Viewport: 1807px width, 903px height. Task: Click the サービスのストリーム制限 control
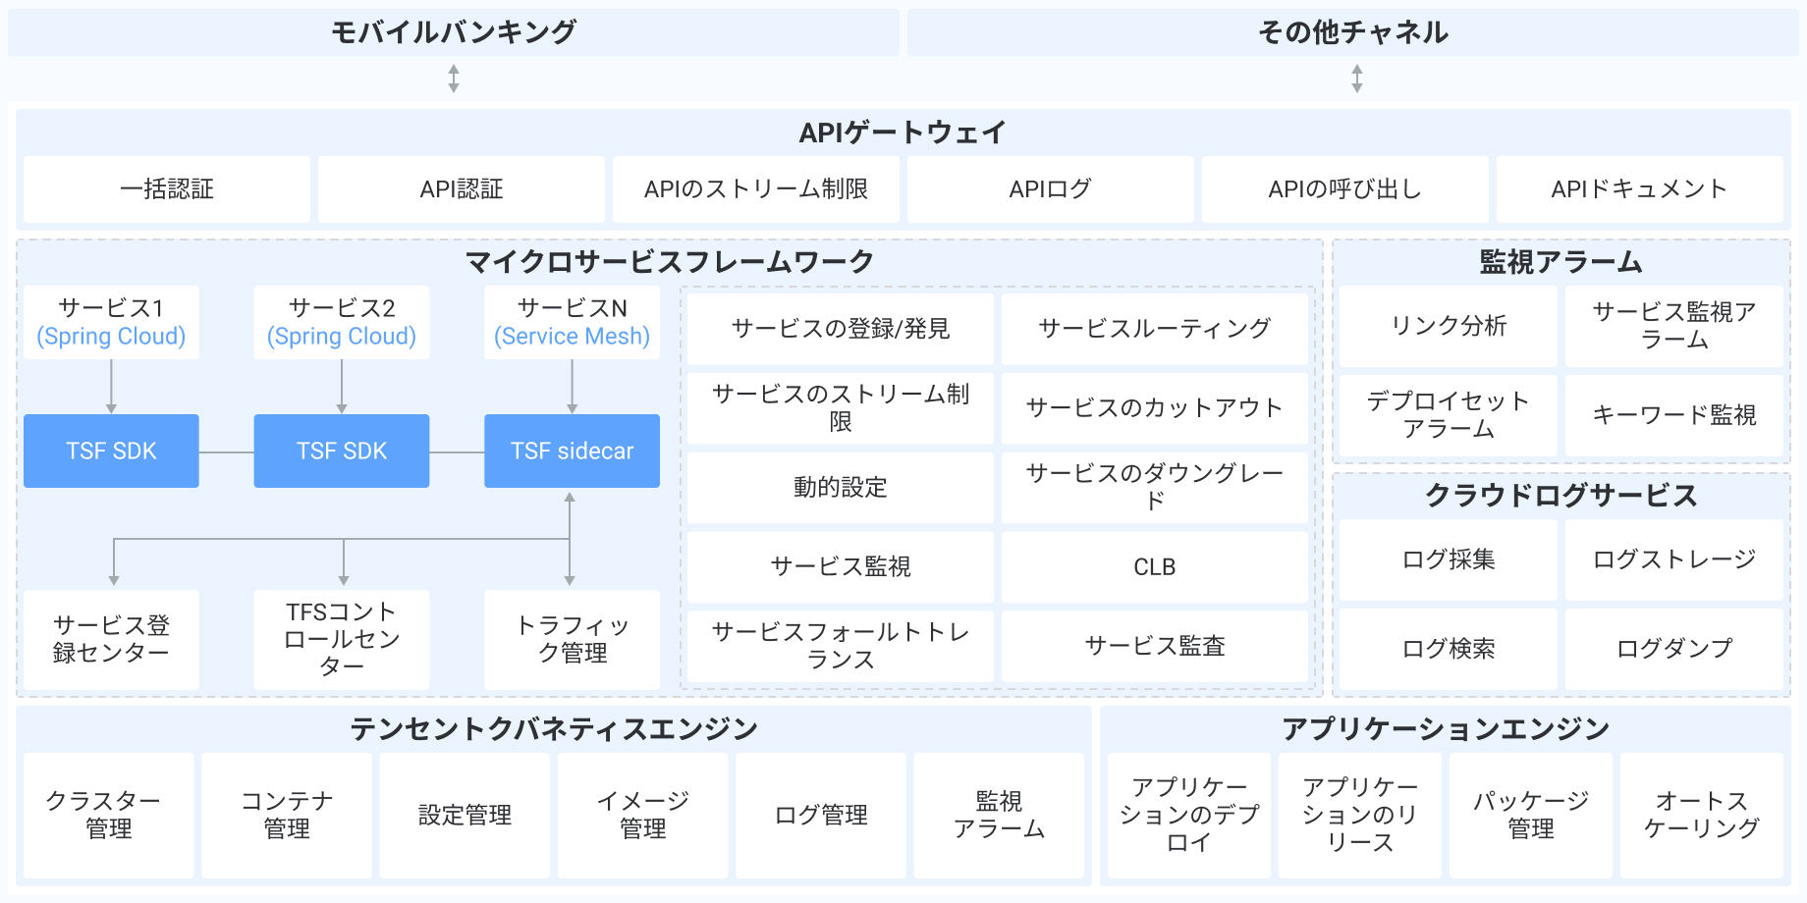click(840, 408)
